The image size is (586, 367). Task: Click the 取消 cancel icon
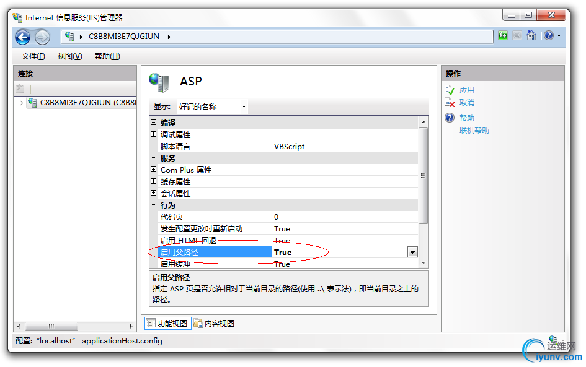450,103
